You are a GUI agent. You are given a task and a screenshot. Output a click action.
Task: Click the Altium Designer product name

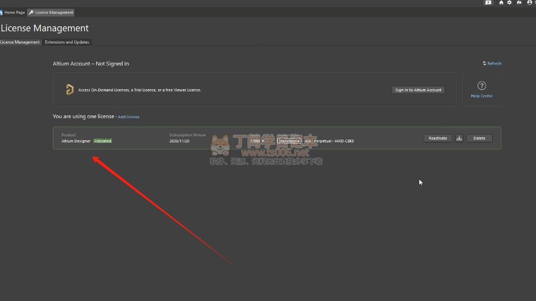76,141
